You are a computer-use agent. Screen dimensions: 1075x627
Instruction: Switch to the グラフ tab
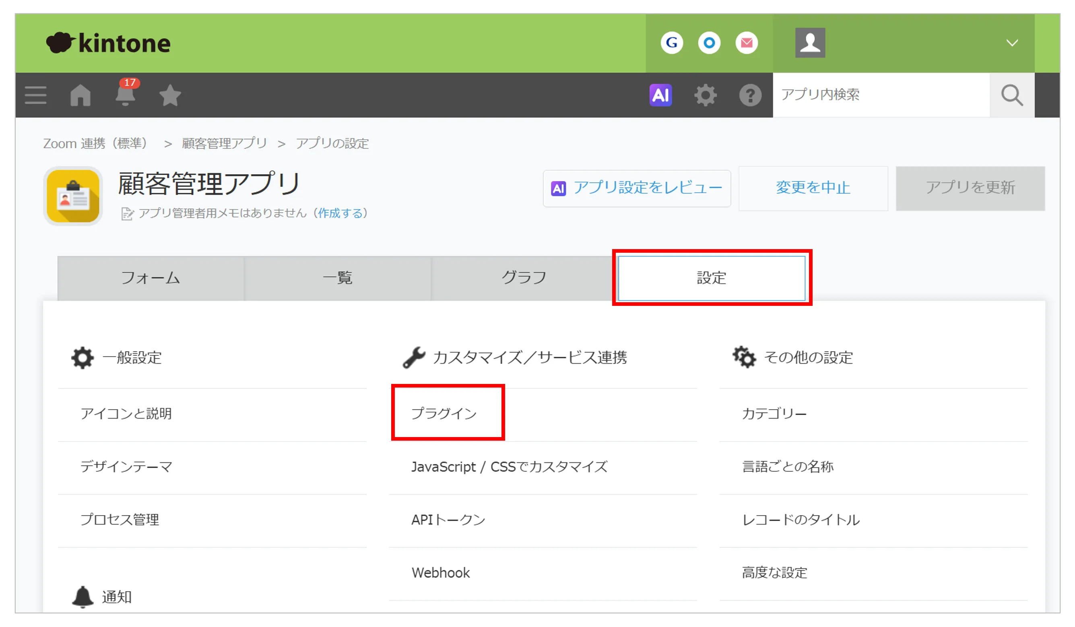[524, 278]
